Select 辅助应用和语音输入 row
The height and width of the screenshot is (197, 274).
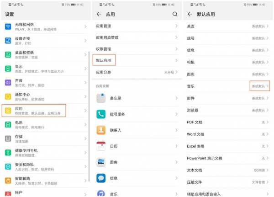pos(228,194)
